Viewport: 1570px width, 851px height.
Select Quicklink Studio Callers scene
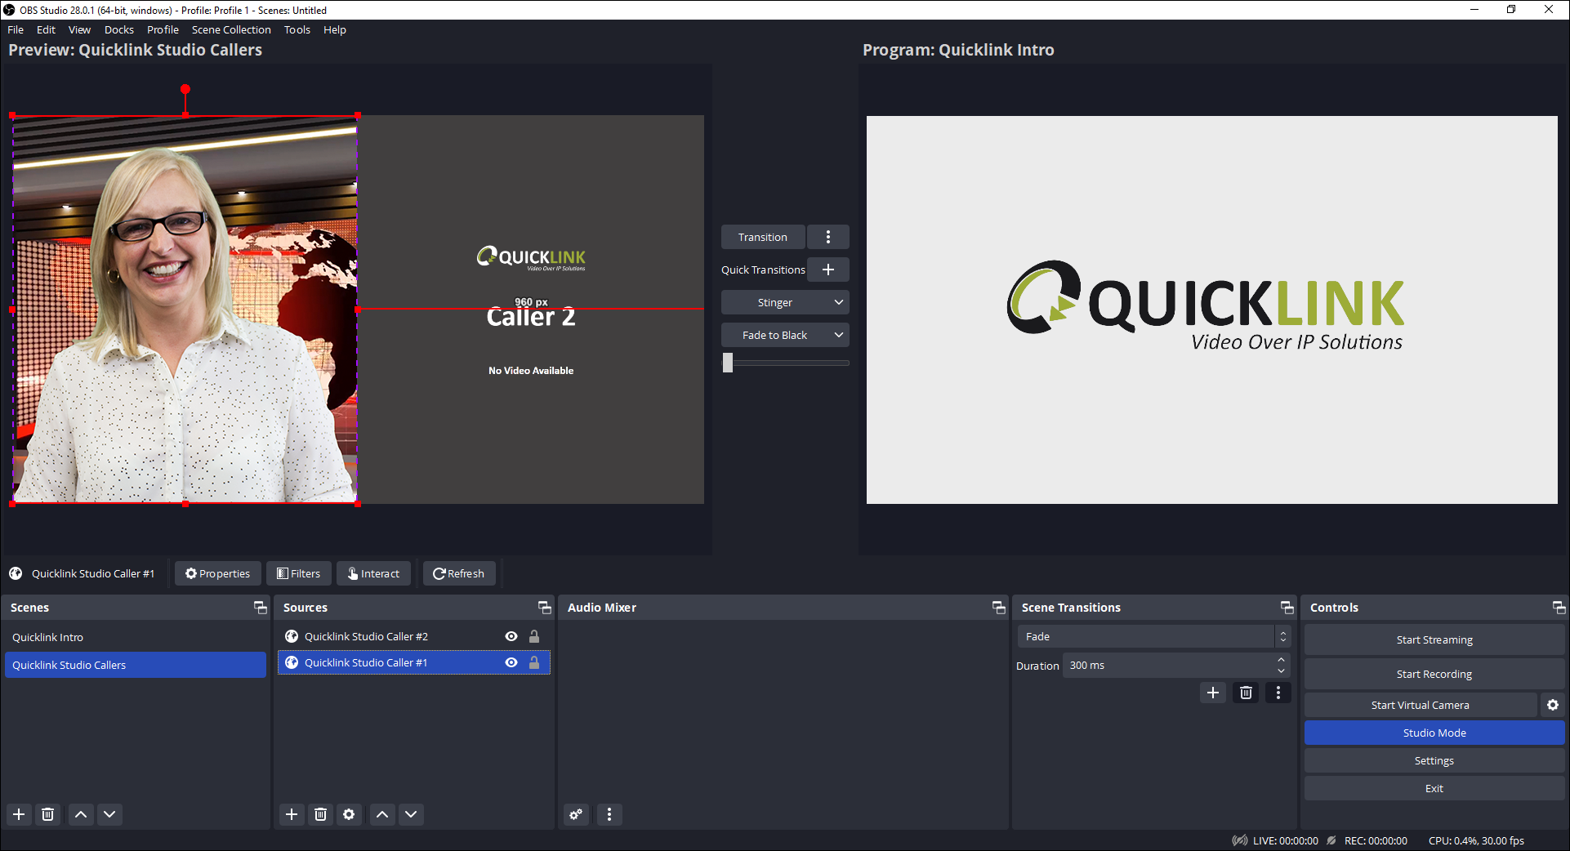tap(136, 665)
